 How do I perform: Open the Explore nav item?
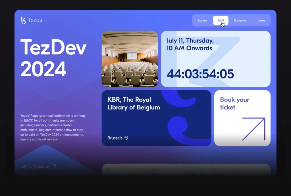(202, 20)
